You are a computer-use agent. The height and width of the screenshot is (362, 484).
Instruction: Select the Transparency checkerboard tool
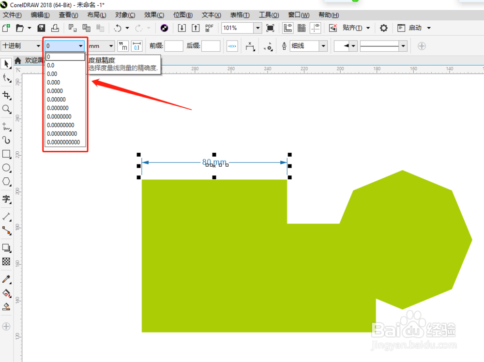tap(6, 261)
